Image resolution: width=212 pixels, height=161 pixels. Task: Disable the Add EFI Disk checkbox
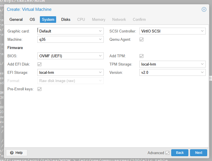pos(40,64)
